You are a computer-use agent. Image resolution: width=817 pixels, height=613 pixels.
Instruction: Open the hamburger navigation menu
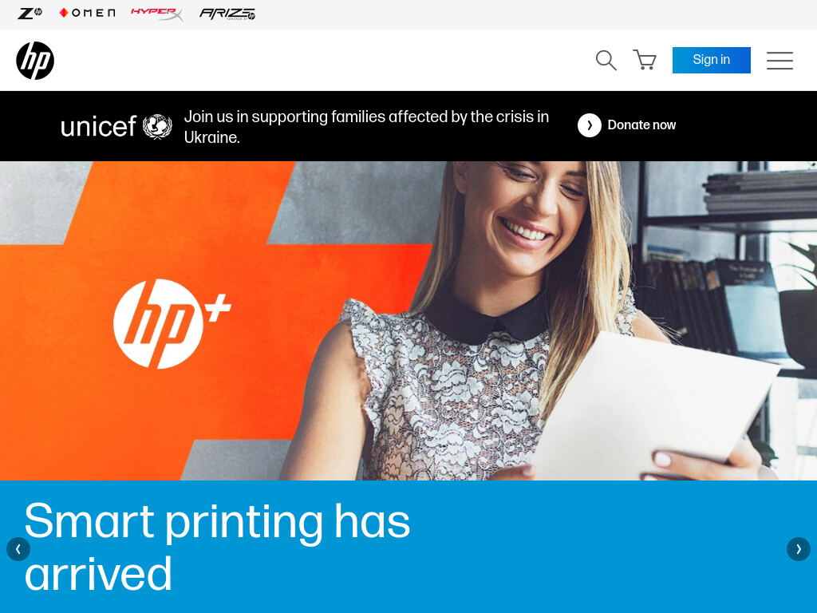(780, 61)
